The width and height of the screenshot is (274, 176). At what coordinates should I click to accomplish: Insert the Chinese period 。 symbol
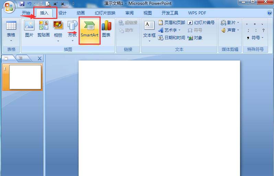point(255,24)
